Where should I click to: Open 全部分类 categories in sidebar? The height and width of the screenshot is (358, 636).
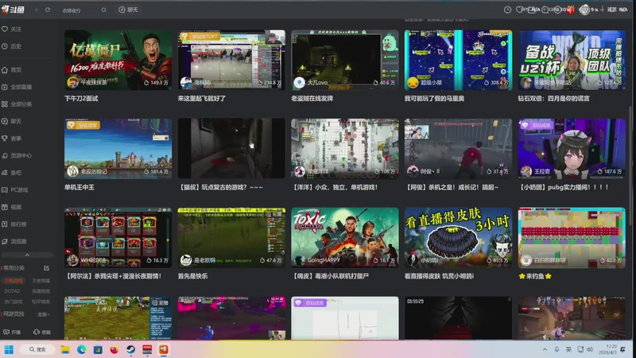coord(17,104)
